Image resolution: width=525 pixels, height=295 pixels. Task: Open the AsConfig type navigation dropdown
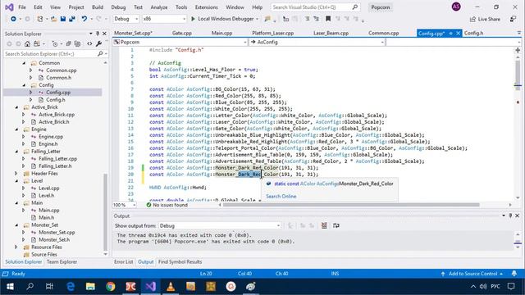tap(317, 42)
